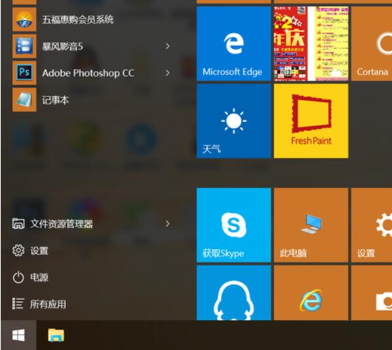This screenshot has height=350, width=392.
Task: Open the 设置 gear tile
Action: [x=372, y=225]
